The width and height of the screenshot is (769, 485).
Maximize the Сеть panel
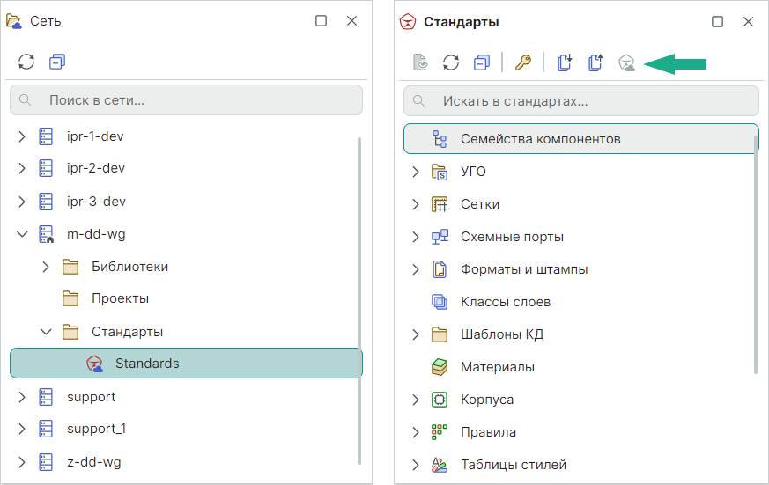(321, 20)
